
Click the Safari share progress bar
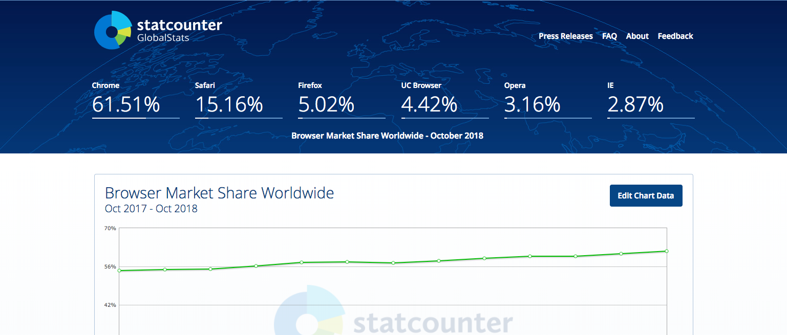239,118
